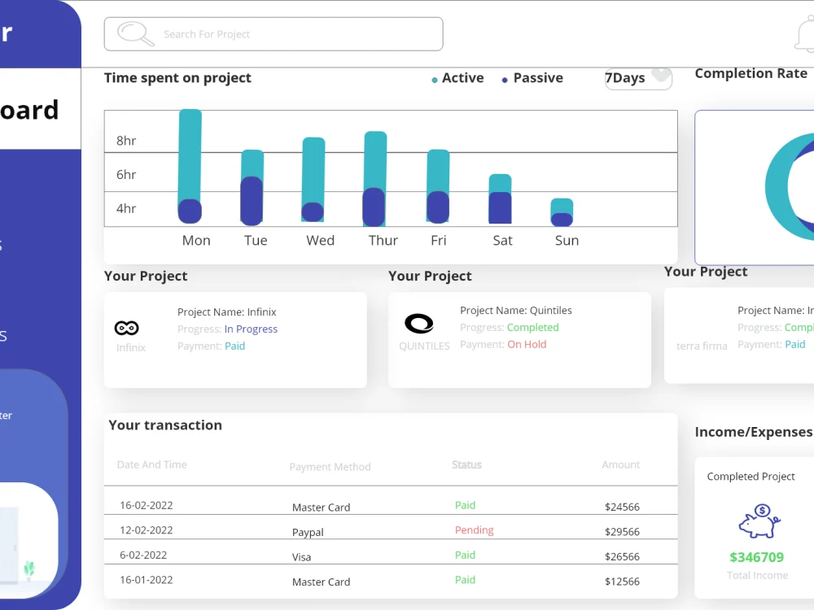Sort by Date And Time column
The width and height of the screenshot is (814, 610).
(x=152, y=464)
